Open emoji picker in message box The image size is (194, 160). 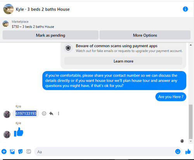tap(178, 151)
